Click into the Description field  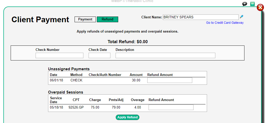[x=165, y=55]
